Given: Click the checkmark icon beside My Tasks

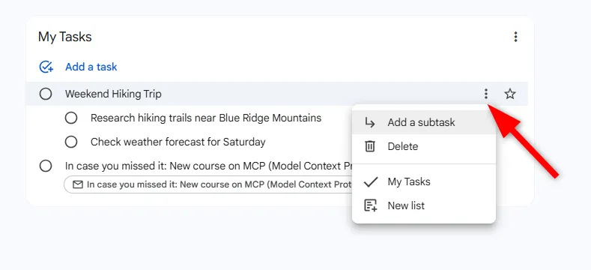Looking at the screenshot, I should coord(371,182).
